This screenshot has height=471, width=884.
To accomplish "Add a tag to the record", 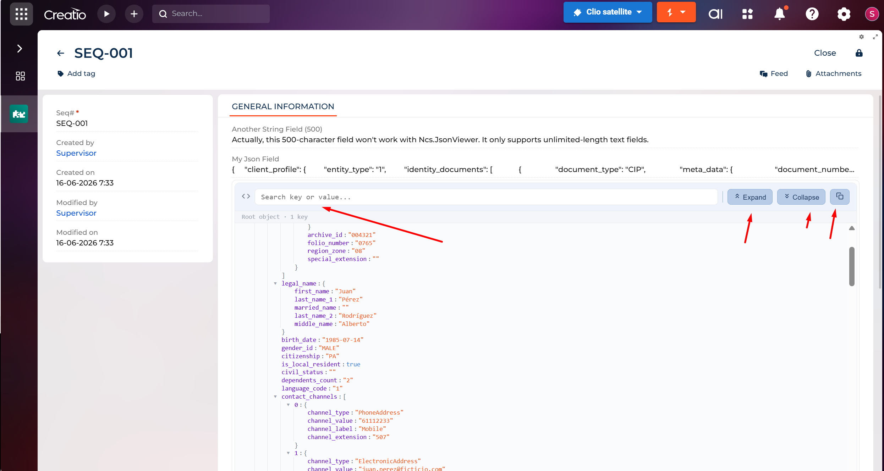I will click(x=81, y=73).
